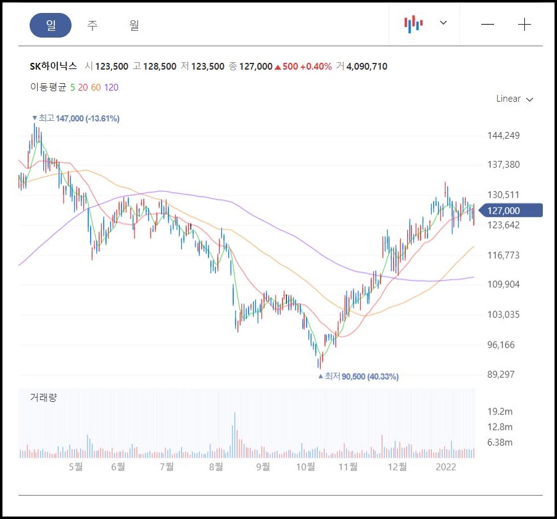This screenshot has height=519, width=557.
Task: Toggle the 120-day moving average
Action: 111,88
